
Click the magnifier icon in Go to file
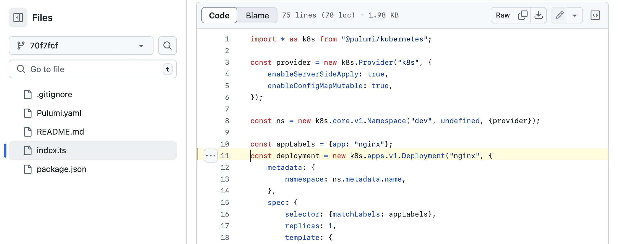[21, 69]
